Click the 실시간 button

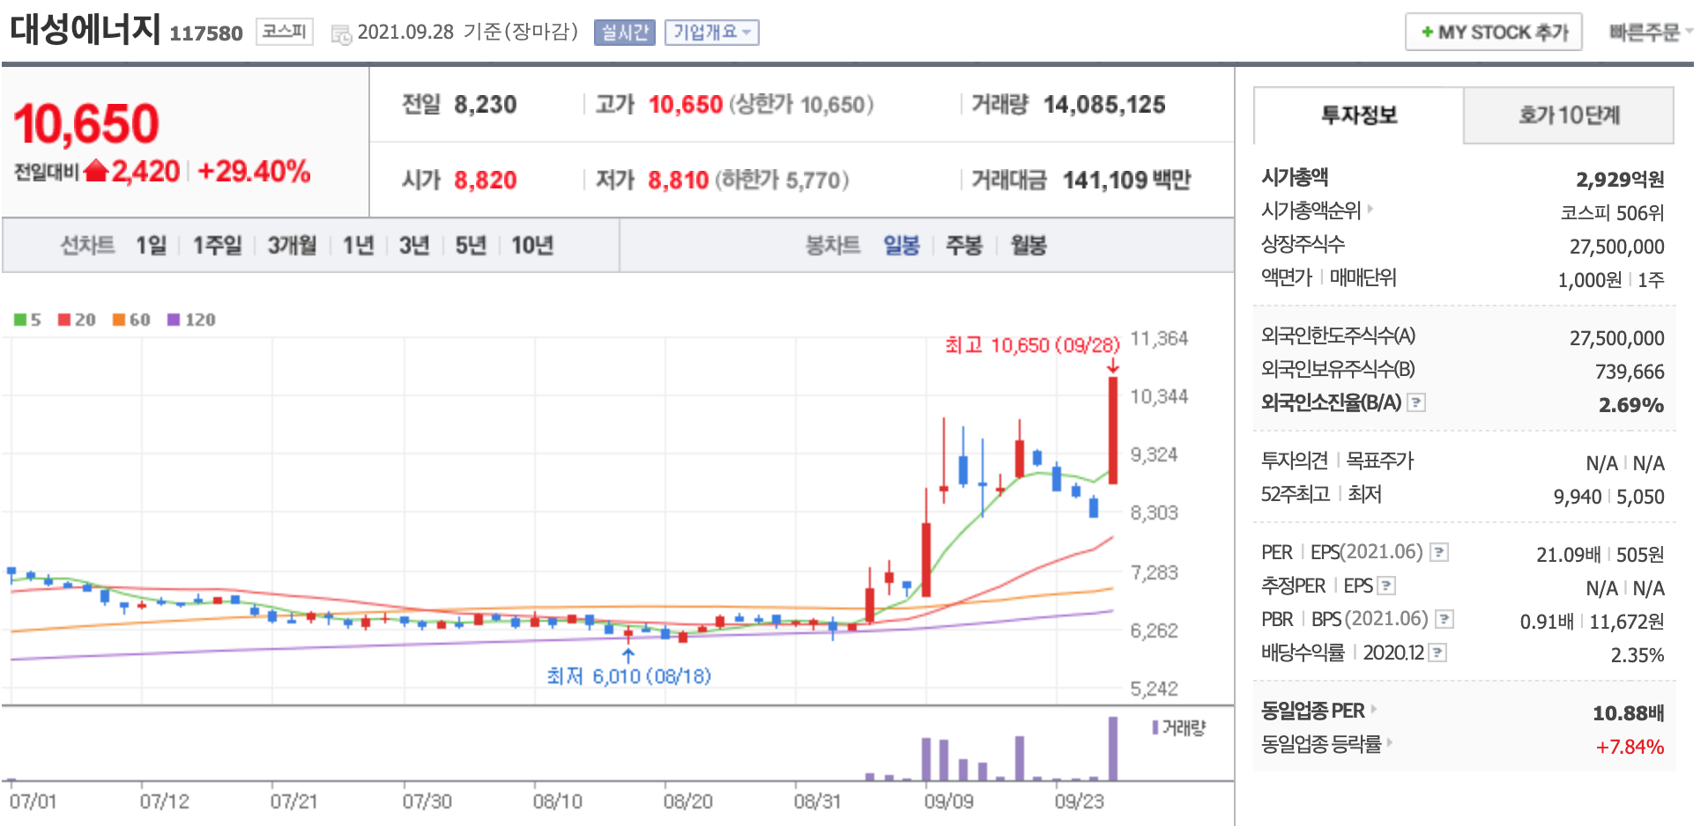pyautogui.click(x=624, y=33)
